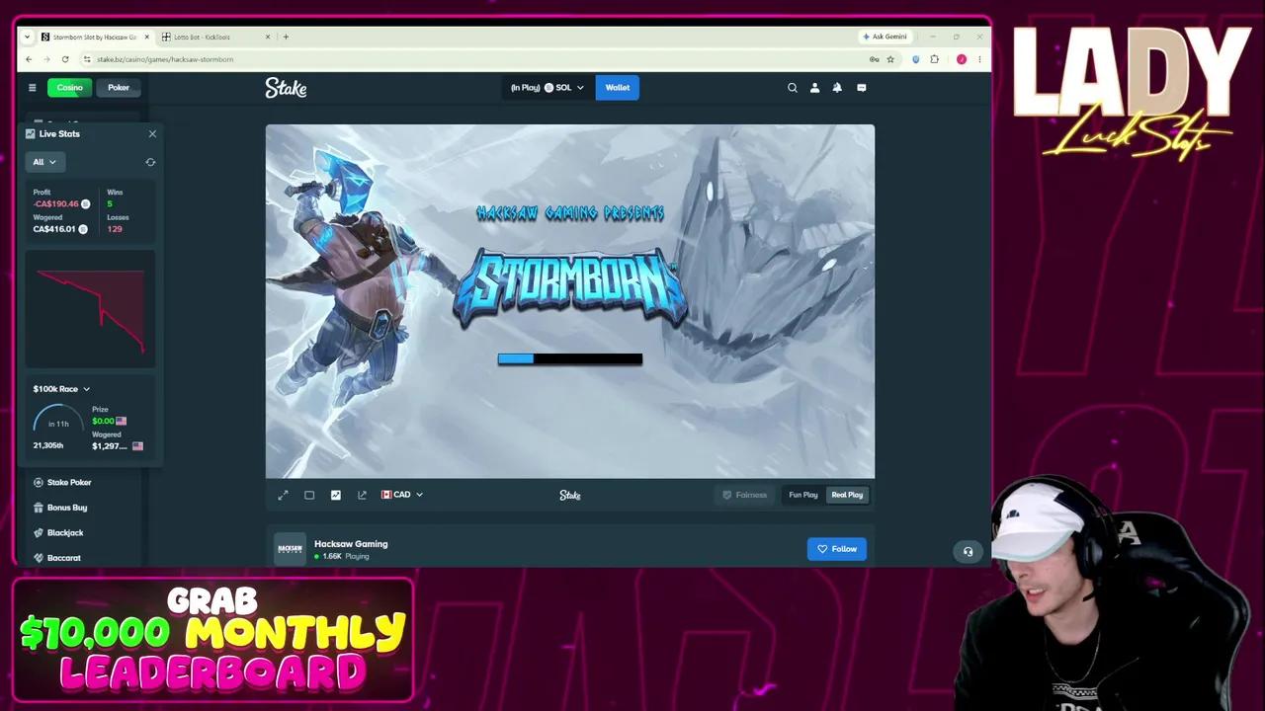Open the Chrome profile avatar
Viewport: 1265px width, 711px height.
961,59
